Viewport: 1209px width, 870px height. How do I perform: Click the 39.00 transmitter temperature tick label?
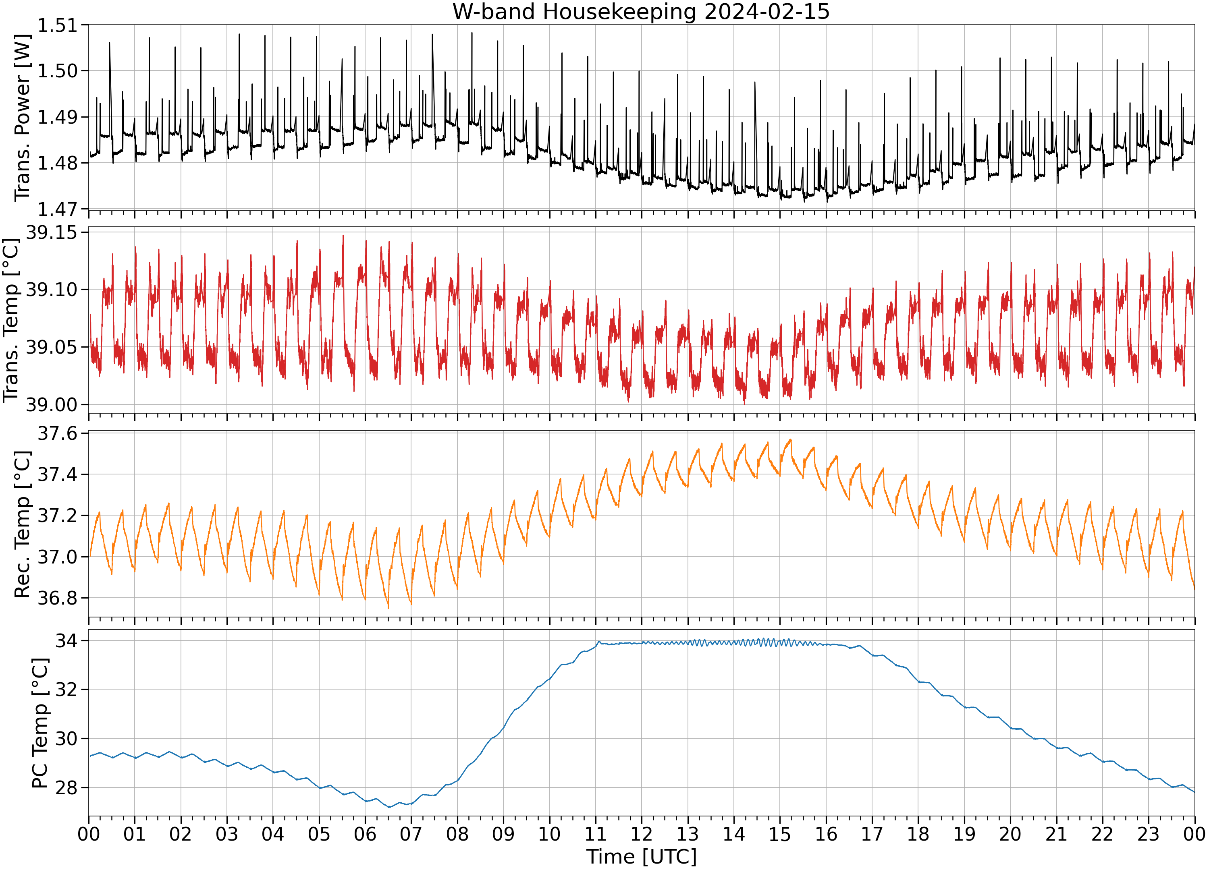pos(51,404)
